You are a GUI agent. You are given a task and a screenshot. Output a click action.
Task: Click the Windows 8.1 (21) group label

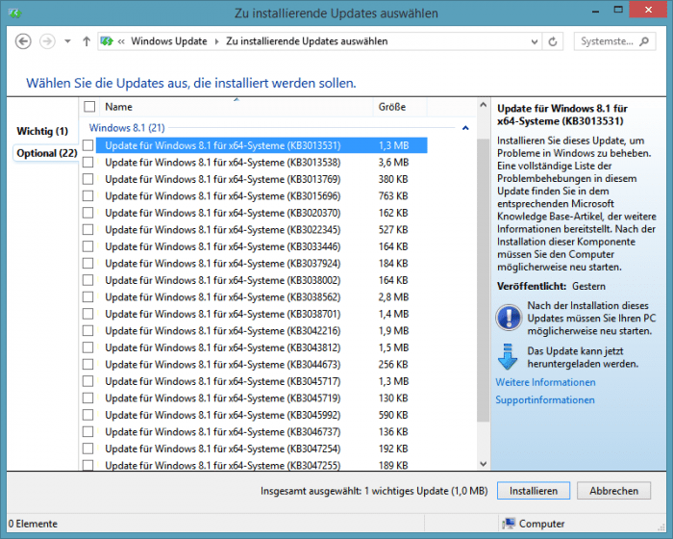[127, 128]
